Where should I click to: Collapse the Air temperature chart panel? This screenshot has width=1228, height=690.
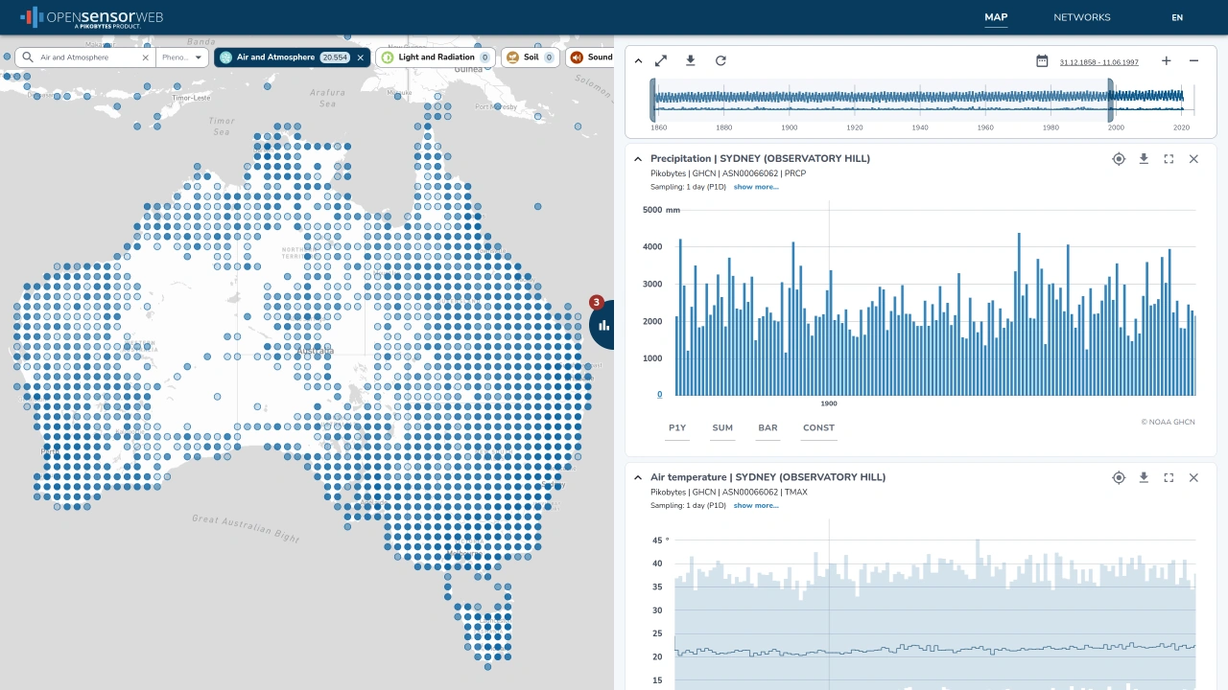(638, 477)
